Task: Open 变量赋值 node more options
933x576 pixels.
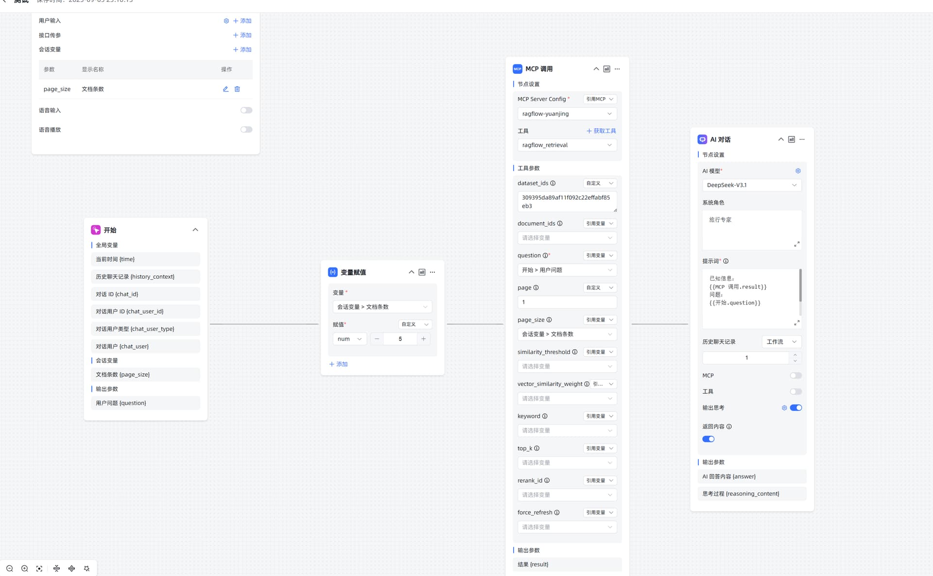Action: 432,272
